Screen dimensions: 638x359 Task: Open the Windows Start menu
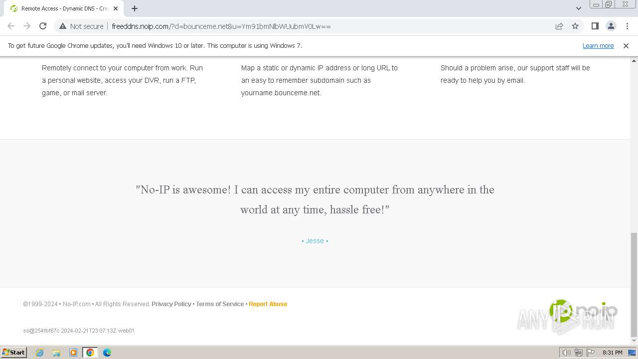[14, 352]
